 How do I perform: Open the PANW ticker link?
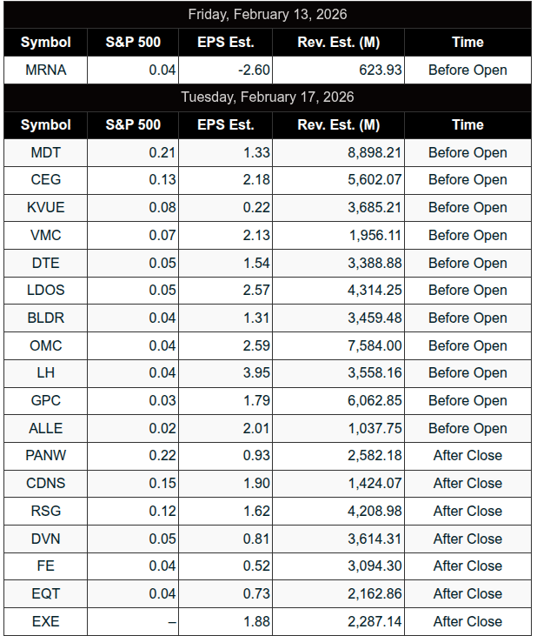click(46, 455)
